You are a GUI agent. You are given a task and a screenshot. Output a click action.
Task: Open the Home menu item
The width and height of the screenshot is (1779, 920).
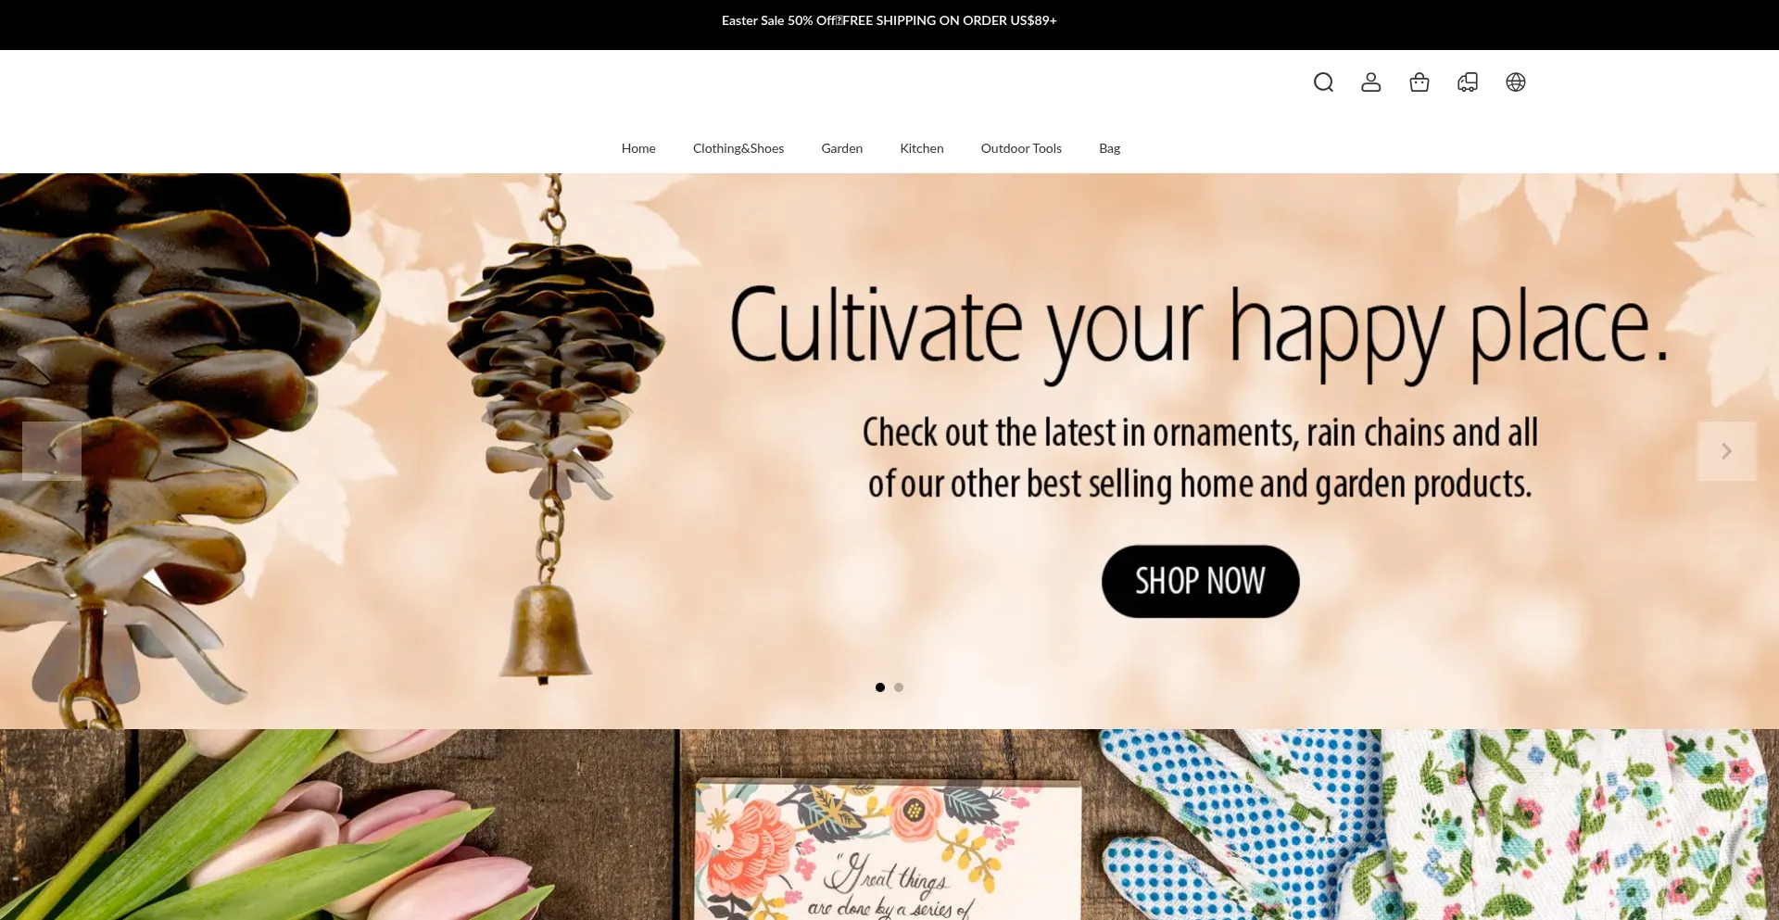point(638,148)
